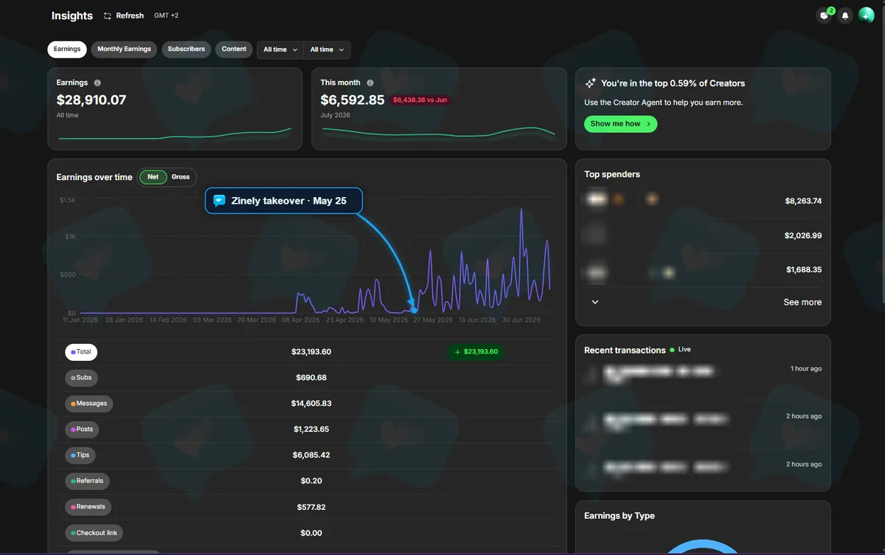This screenshot has width=885, height=555.
Task: Toggle the Checkout link series pill
Action: pos(94,533)
